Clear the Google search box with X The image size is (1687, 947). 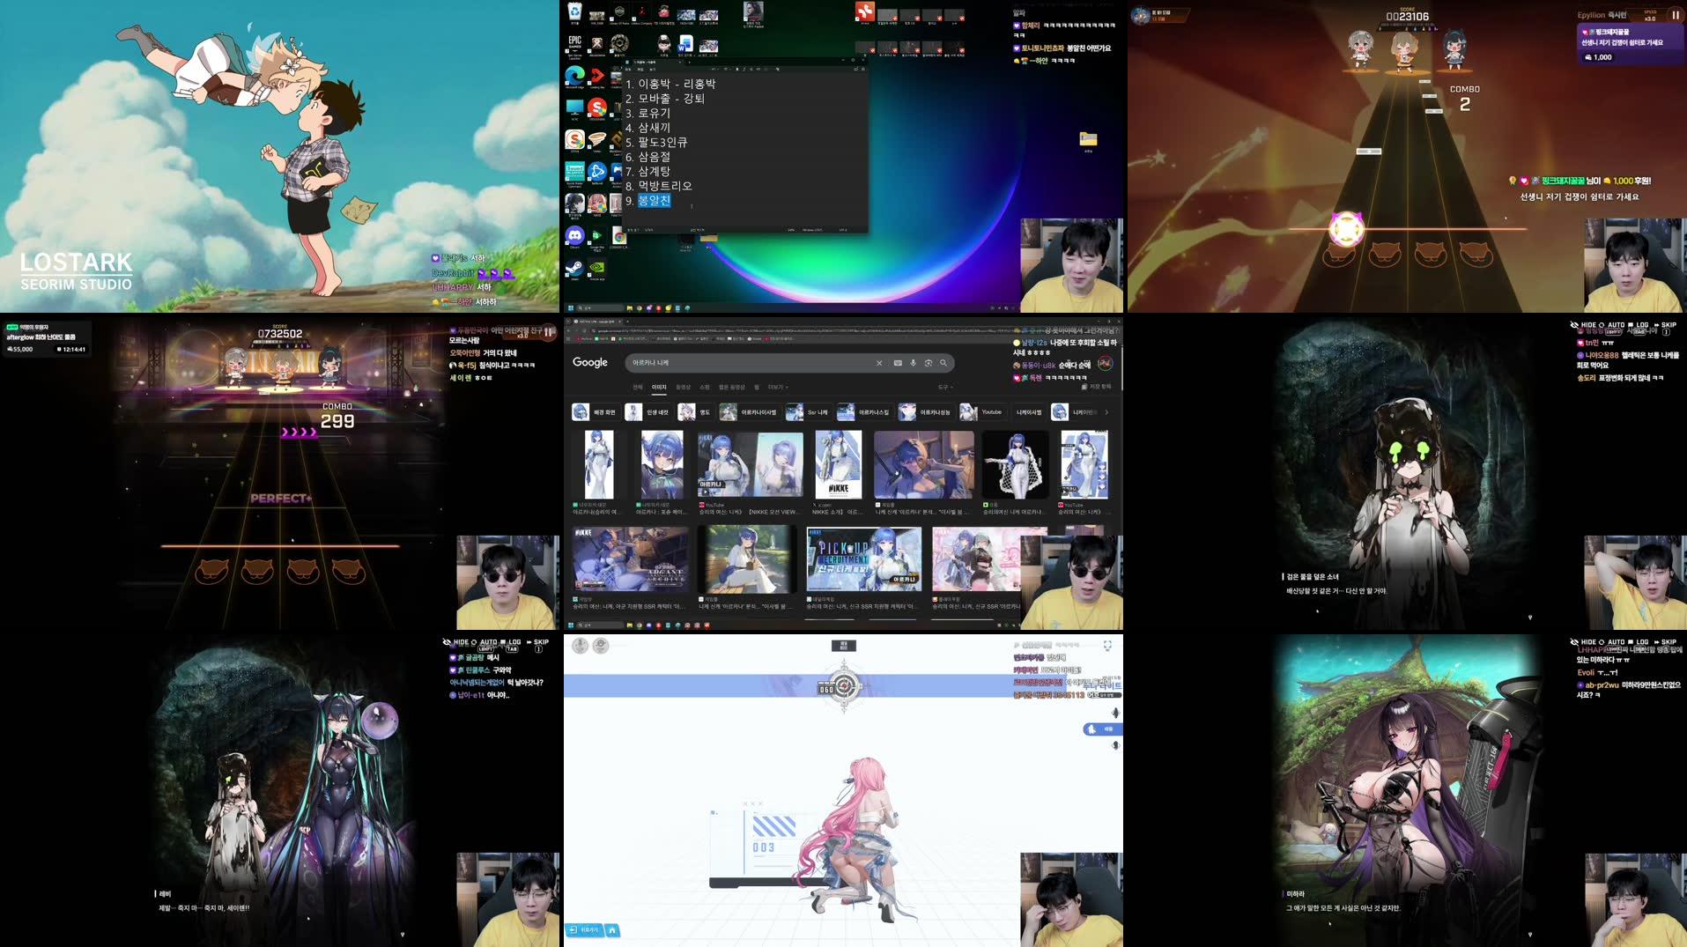(x=878, y=363)
